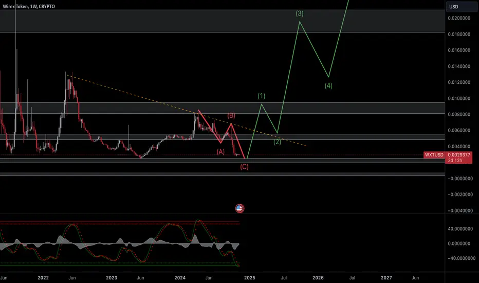Click the 2026 label on time axis

click(x=318, y=278)
